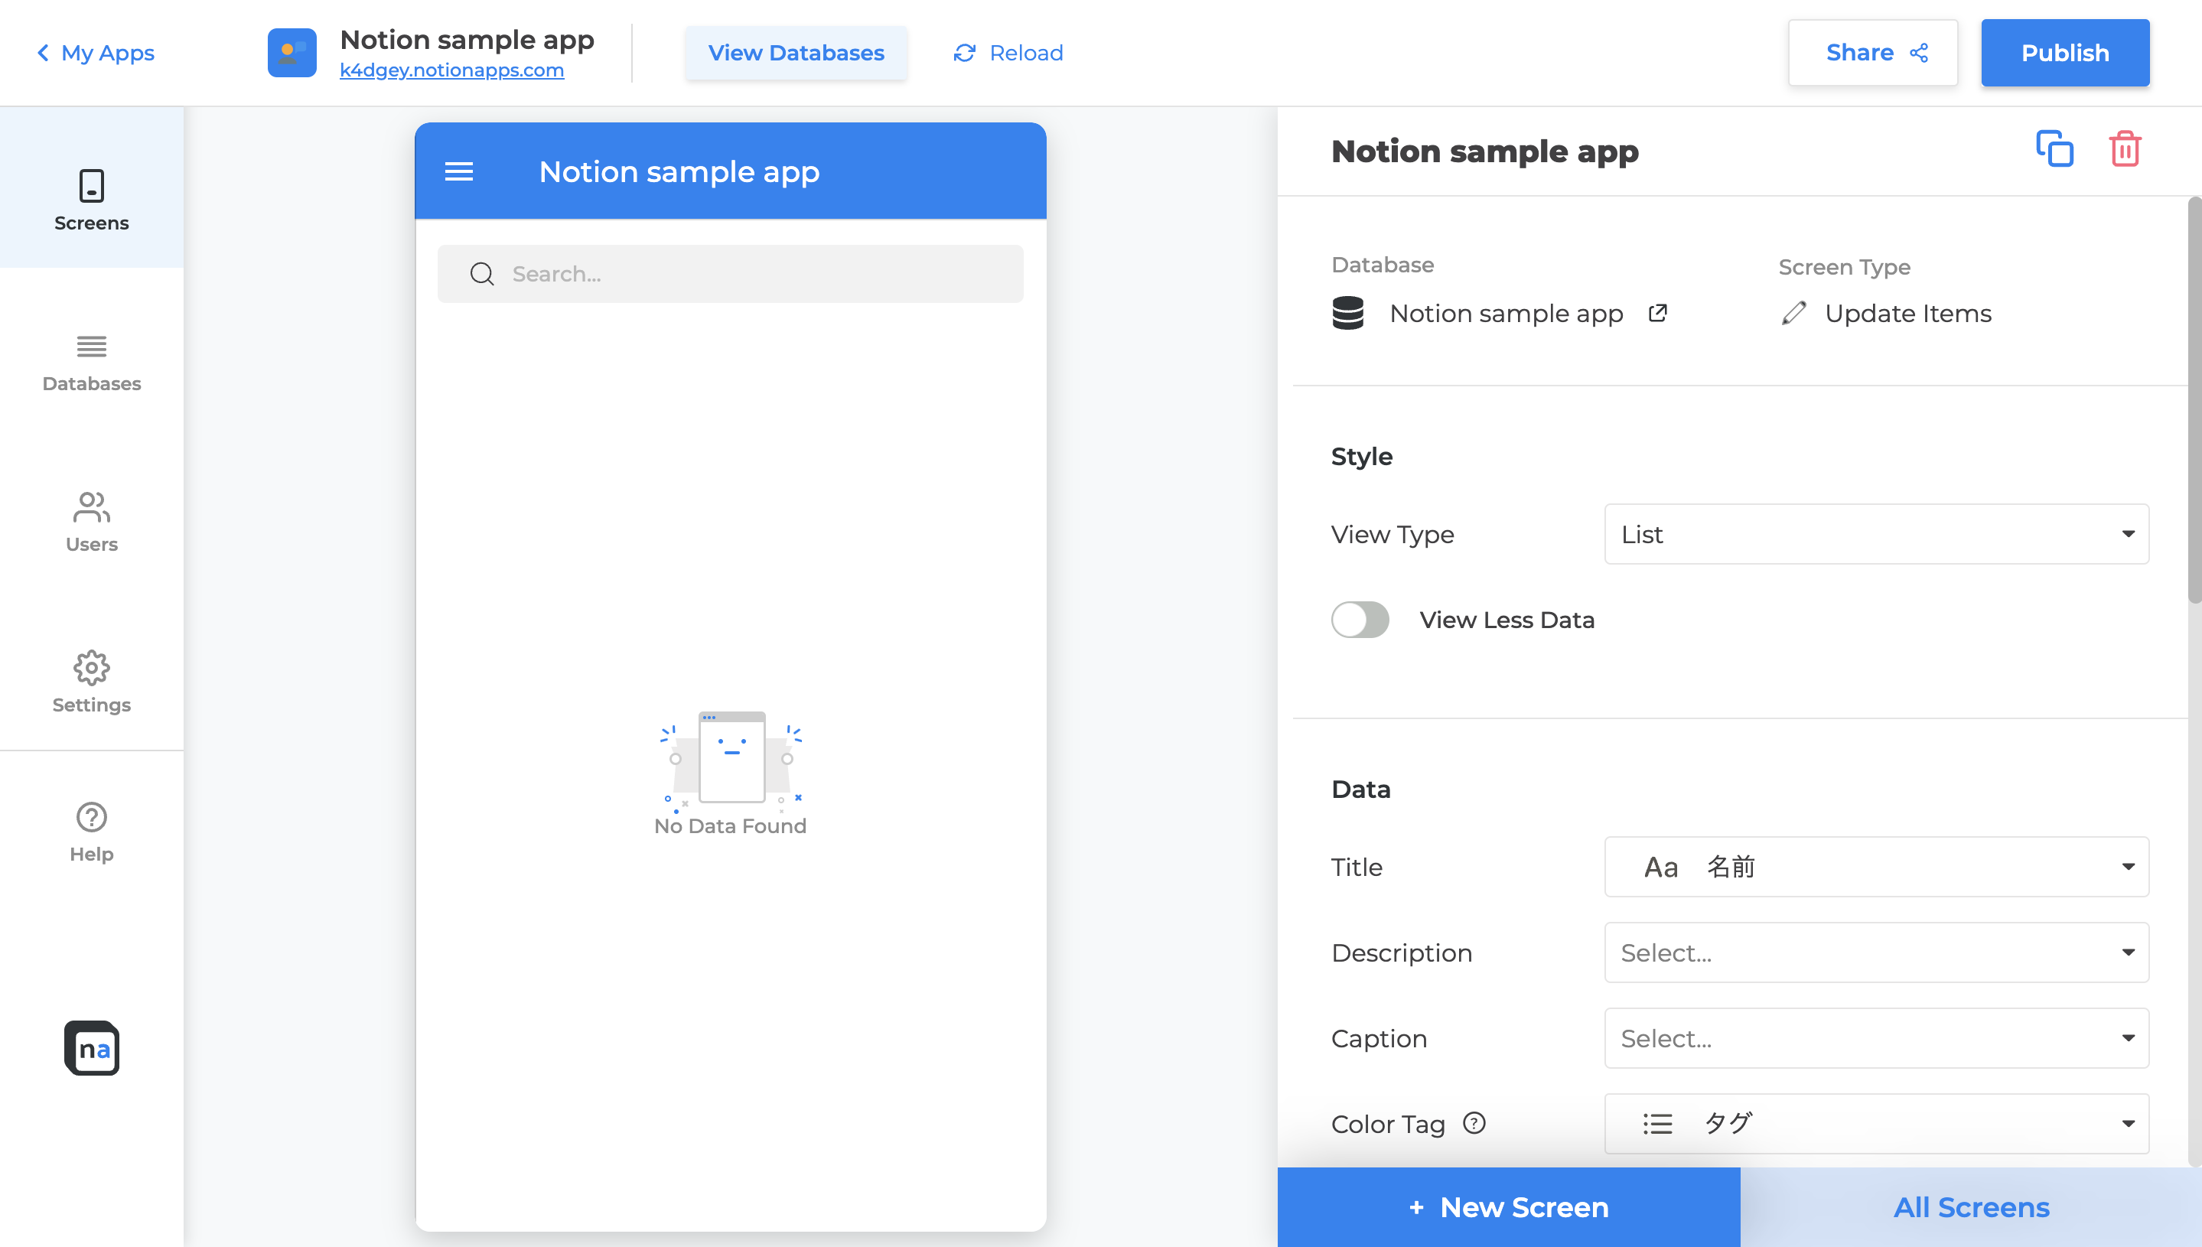
Task: Open the hamburger menu in app preview
Action: pyautogui.click(x=459, y=172)
